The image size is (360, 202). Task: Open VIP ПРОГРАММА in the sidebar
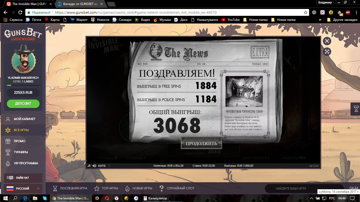pyautogui.click(x=23, y=163)
